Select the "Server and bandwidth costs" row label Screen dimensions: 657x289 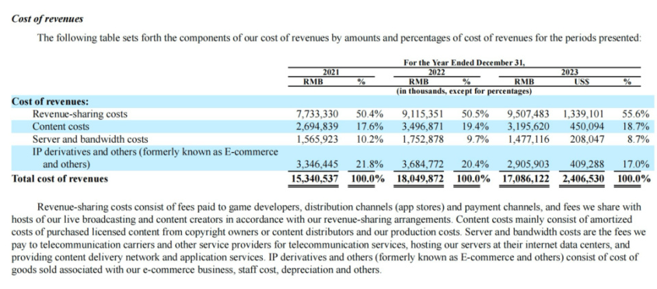pos(90,139)
